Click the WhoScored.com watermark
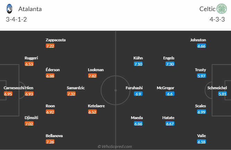Screen dimensions: 231x150 click(x=115, y=147)
